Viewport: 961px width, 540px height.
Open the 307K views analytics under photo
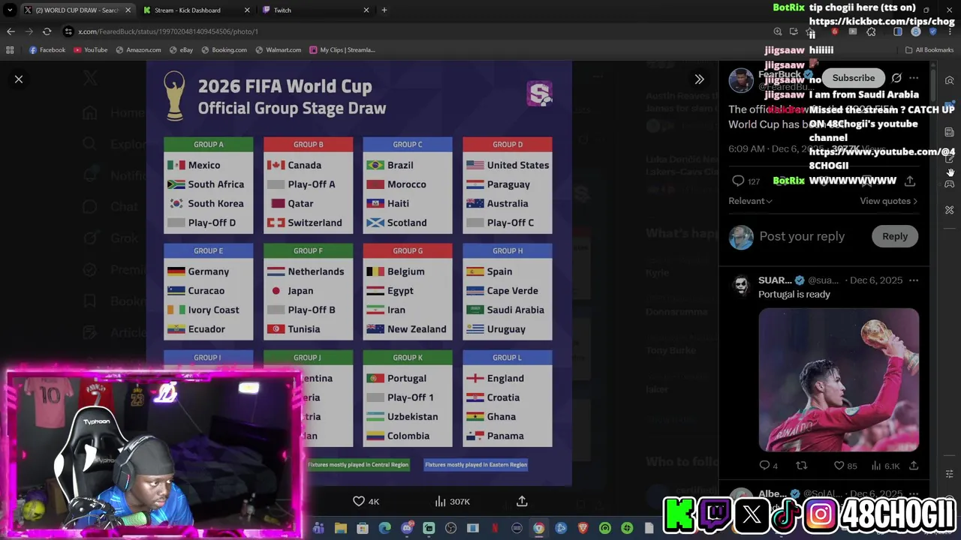pyautogui.click(x=452, y=501)
